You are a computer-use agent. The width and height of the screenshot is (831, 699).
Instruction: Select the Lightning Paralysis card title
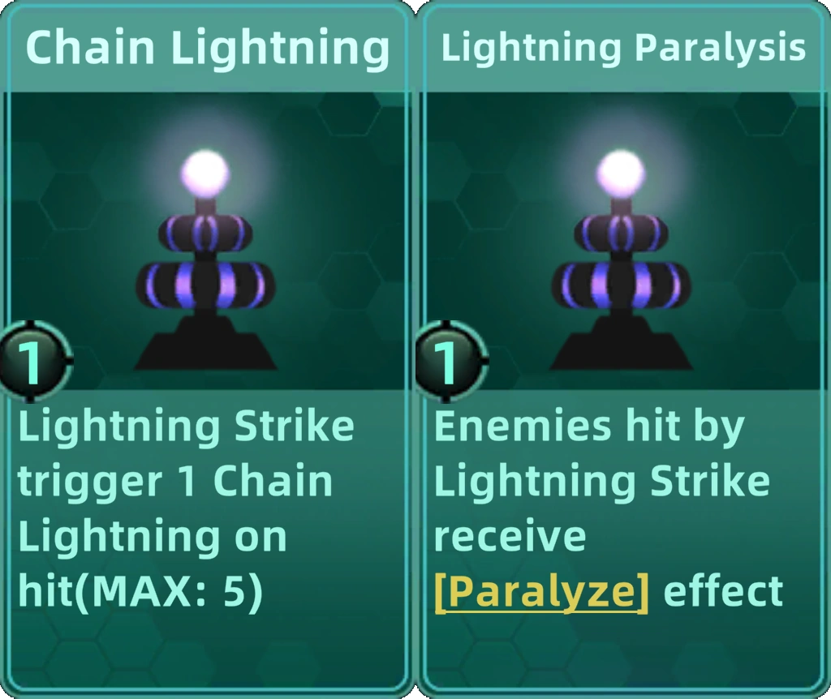point(623,49)
